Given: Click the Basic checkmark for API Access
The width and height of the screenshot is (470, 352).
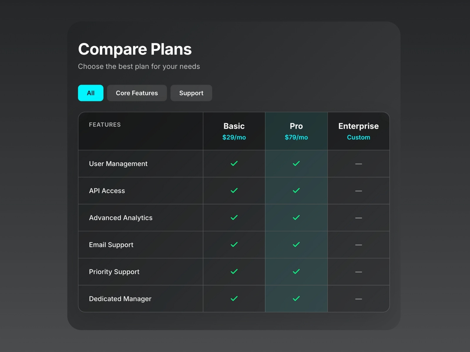Looking at the screenshot, I should tap(234, 191).
